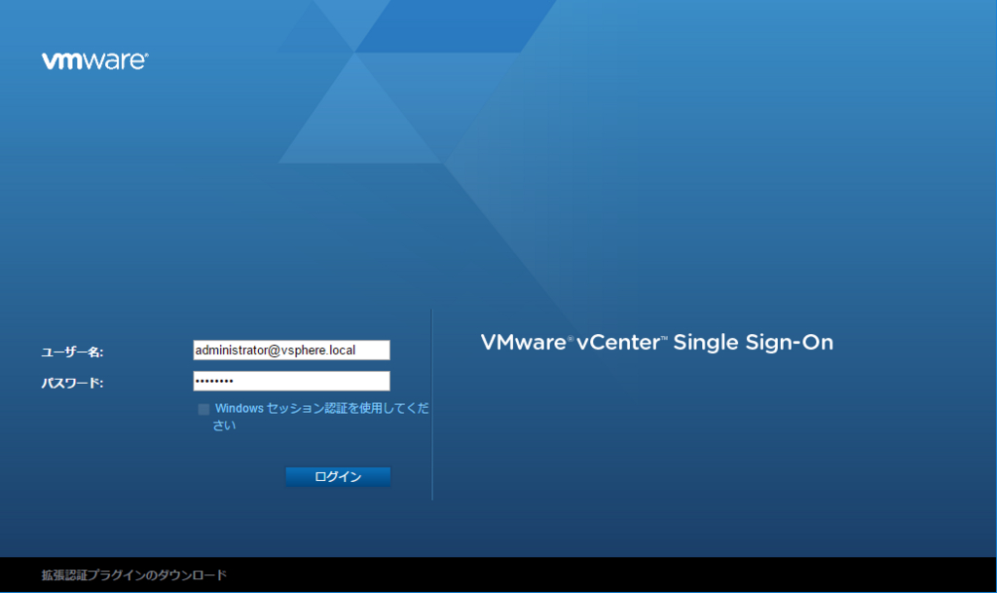997x593 pixels.
Task: Click the Windows セッション認証 label text
Action: tap(321, 417)
